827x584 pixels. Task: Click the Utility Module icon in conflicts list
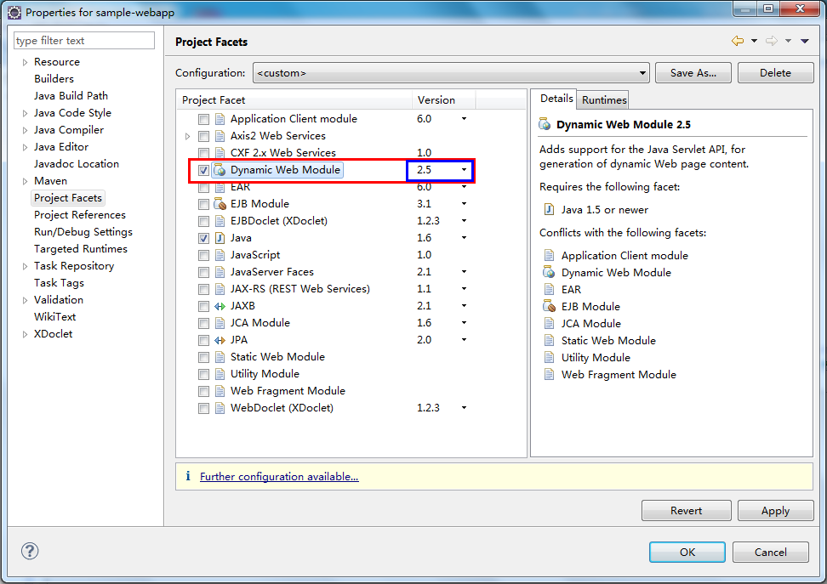click(x=549, y=357)
